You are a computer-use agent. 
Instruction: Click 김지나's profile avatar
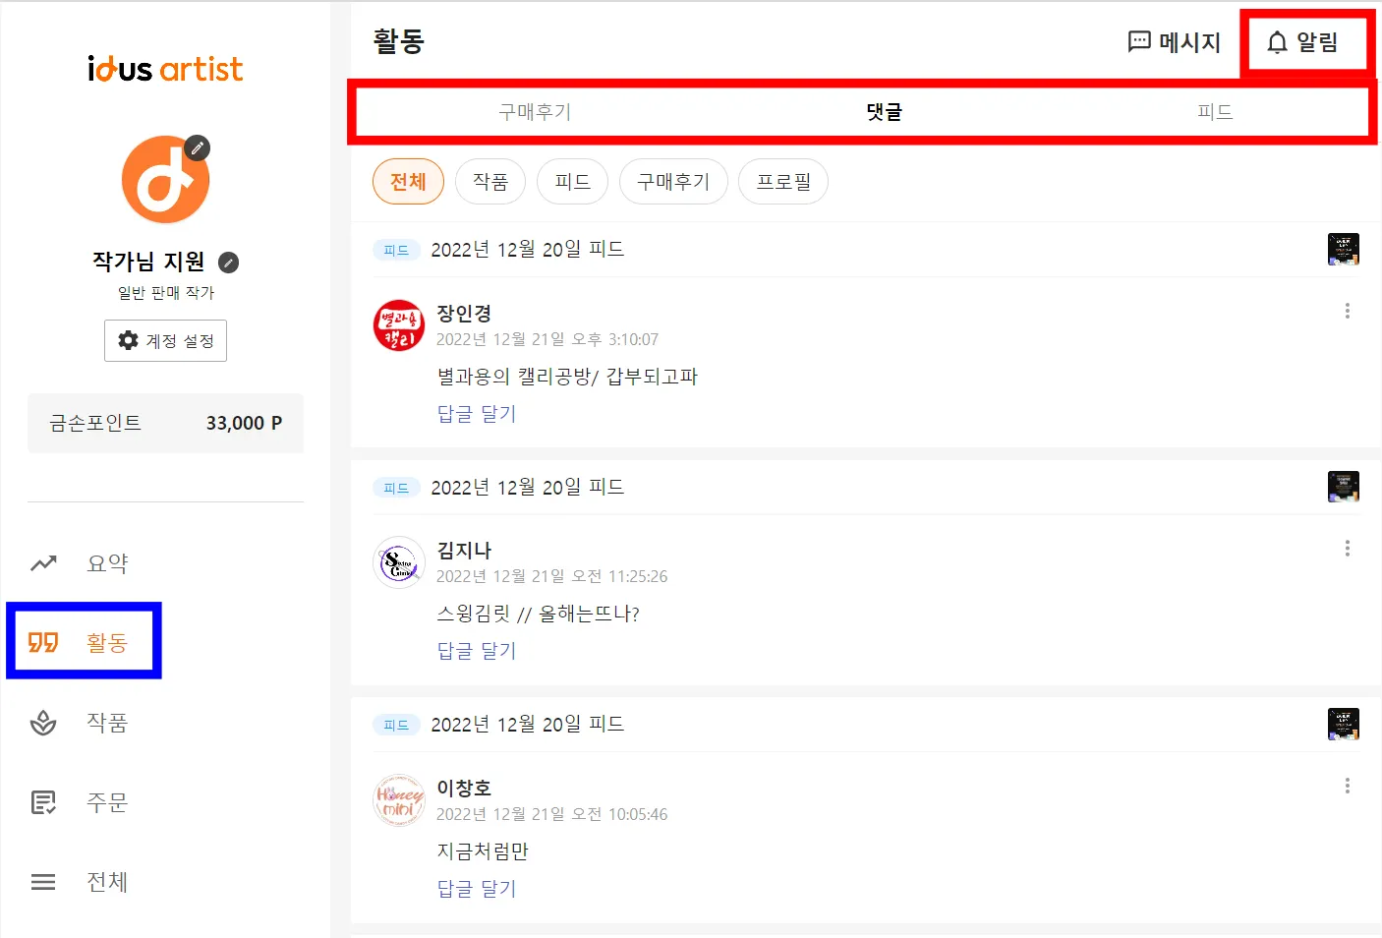(399, 562)
